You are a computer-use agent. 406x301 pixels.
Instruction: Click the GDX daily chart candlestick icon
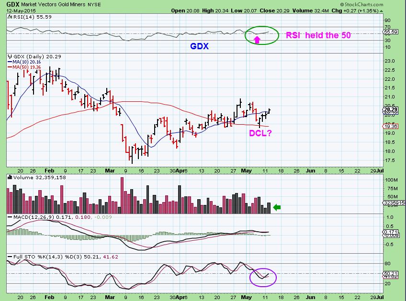click(x=9, y=56)
